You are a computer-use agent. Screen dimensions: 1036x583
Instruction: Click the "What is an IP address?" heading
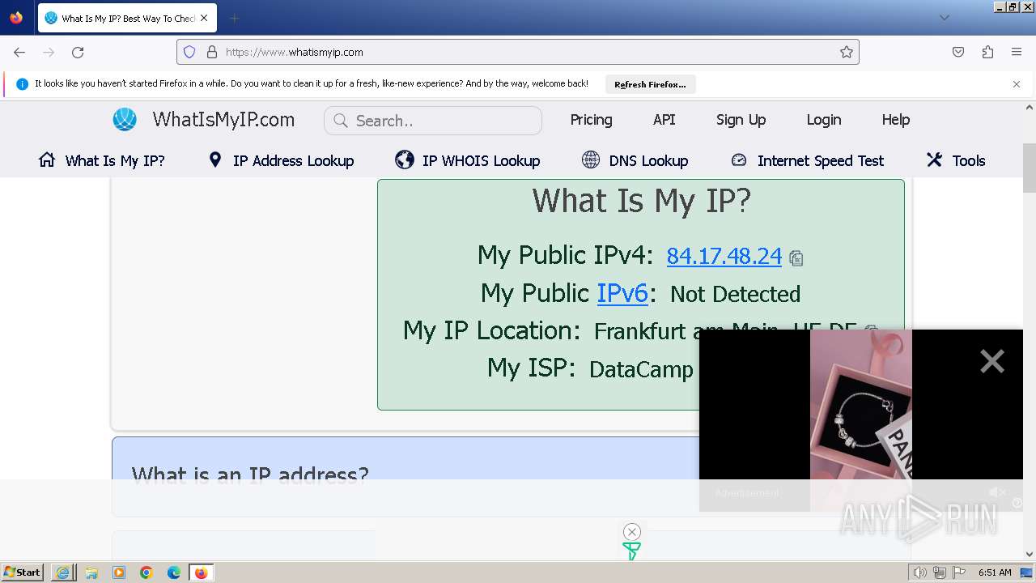[x=250, y=474]
